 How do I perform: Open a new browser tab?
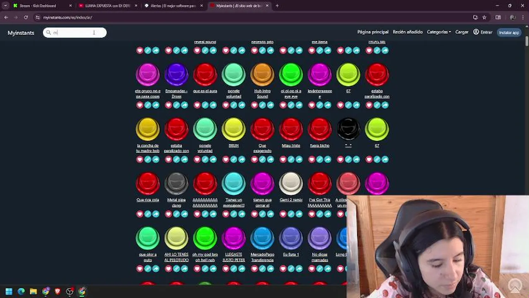tap(277, 6)
